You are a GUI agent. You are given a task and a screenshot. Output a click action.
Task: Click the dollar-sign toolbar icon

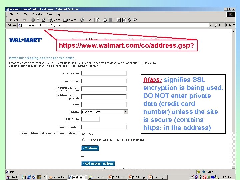click(129, 20)
